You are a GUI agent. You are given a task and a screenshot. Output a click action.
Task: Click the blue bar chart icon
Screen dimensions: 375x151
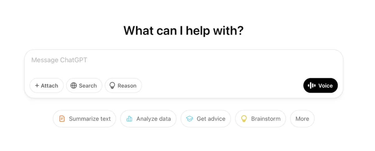(129, 119)
